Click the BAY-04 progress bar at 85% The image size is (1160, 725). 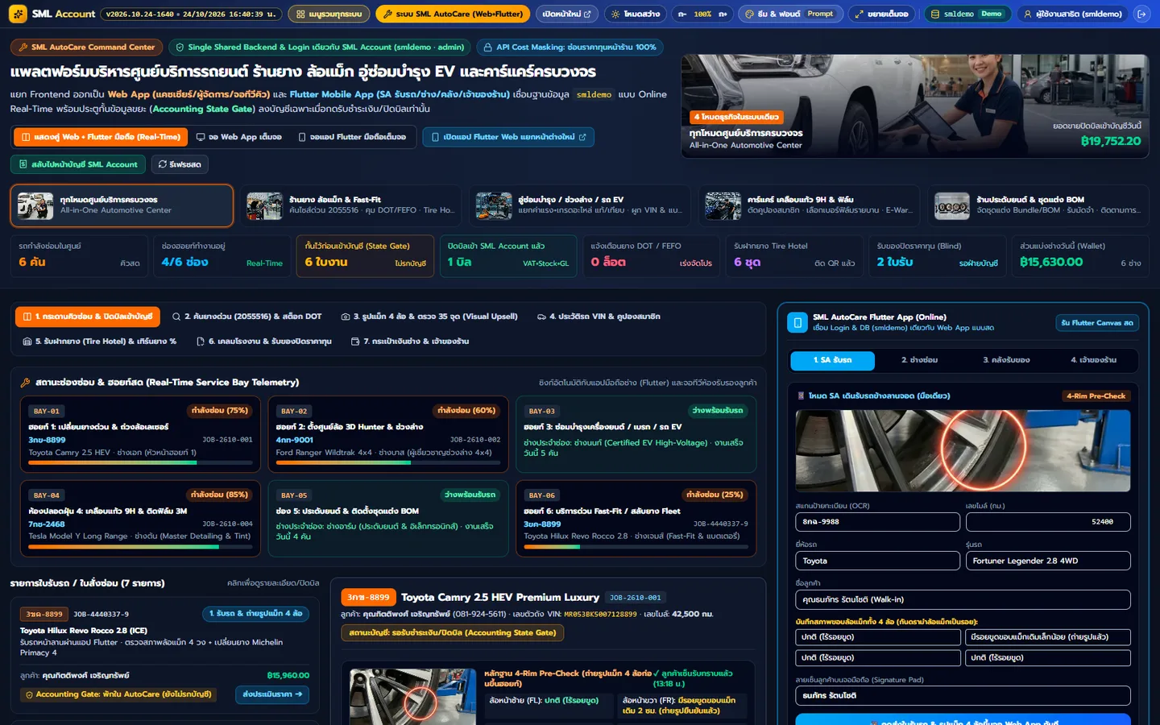coord(140,547)
